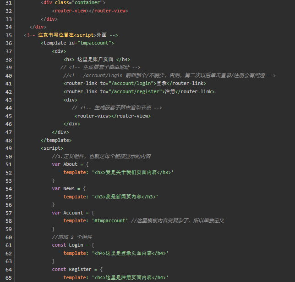Click the opening script tag on line 49
This screenshot has height=282, width=295.
click(52, 148)
